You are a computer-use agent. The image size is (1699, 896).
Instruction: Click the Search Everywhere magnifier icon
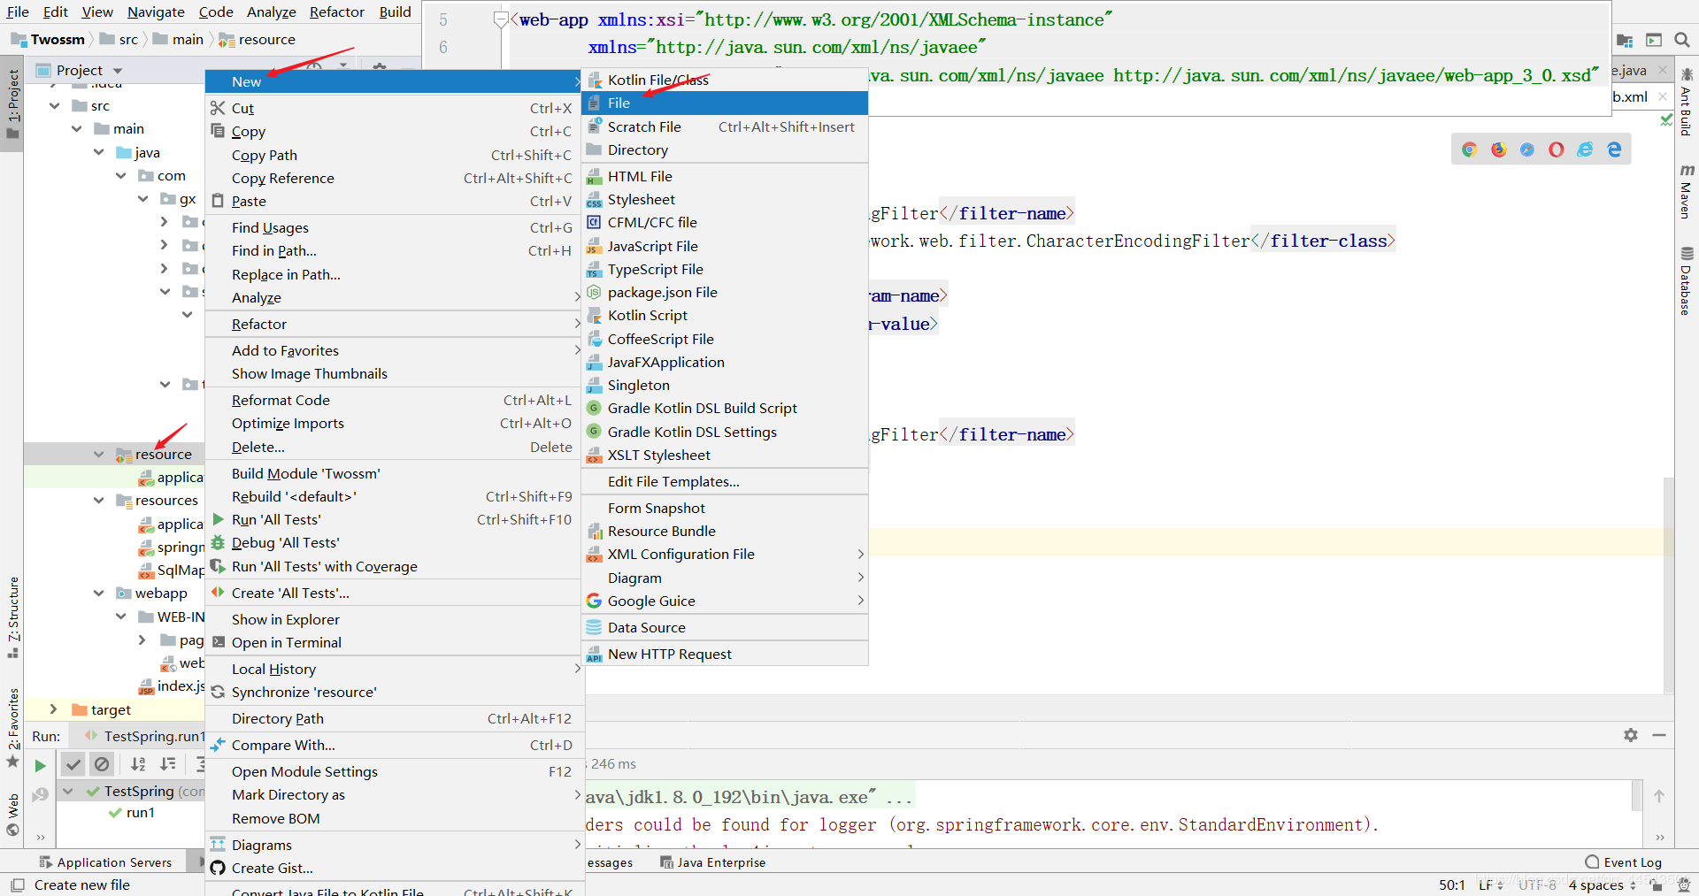(x=1682, y=40)
